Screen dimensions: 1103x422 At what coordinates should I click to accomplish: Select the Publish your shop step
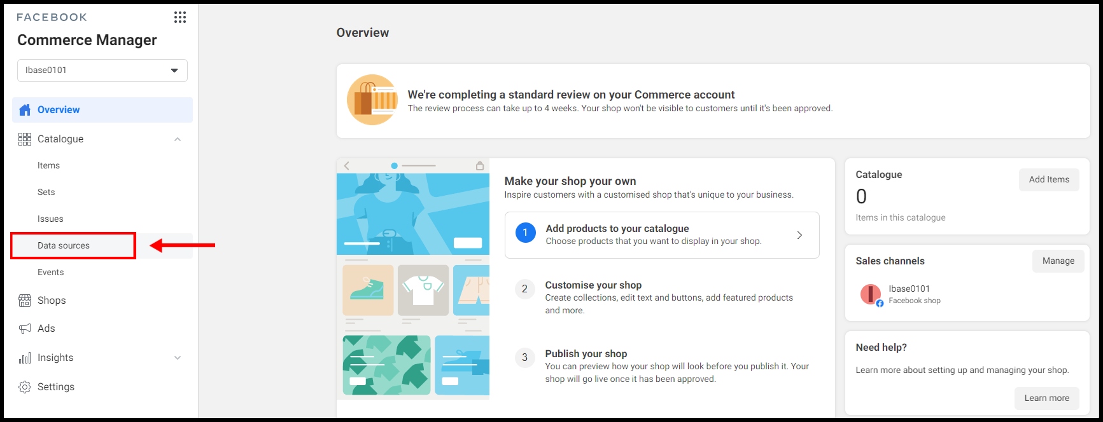pos(662,366)
